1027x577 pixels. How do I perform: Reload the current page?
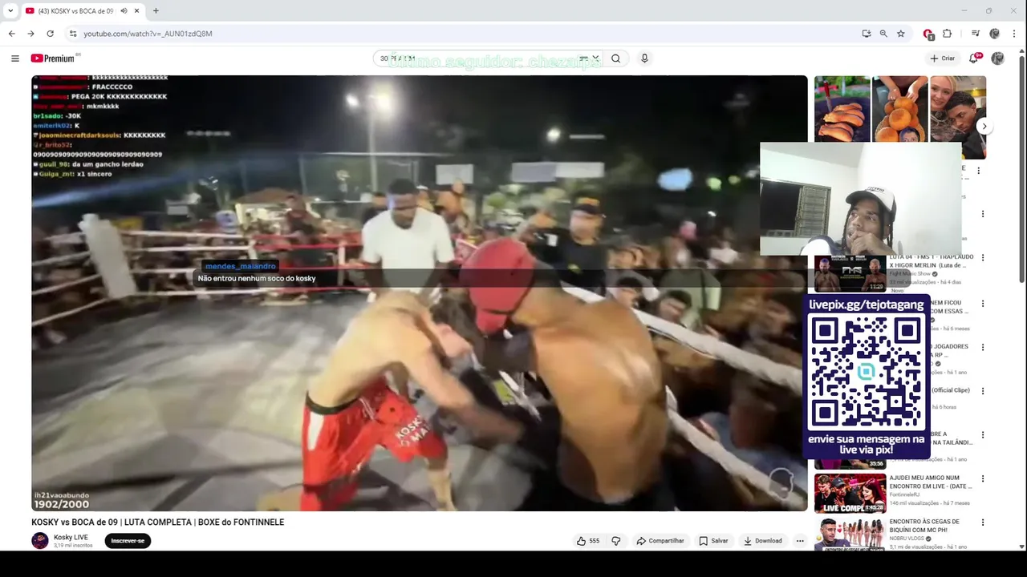click(50, 34)
